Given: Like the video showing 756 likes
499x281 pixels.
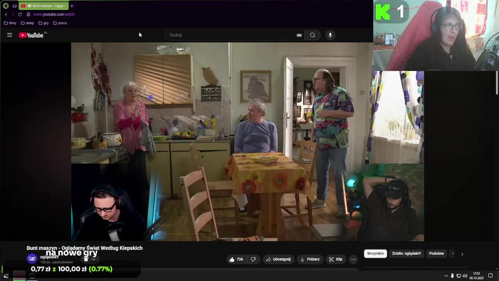Looking at the screenshot, I should coord(236,259).
